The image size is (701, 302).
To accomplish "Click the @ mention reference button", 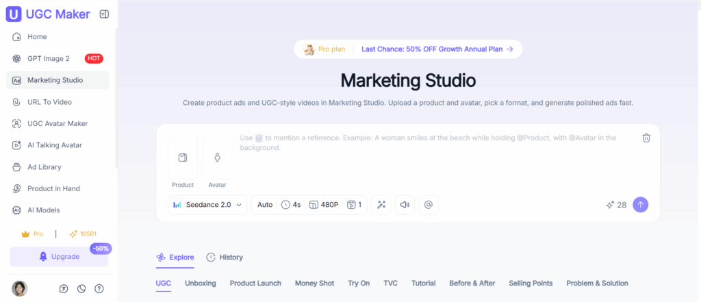I will point(429,205).
